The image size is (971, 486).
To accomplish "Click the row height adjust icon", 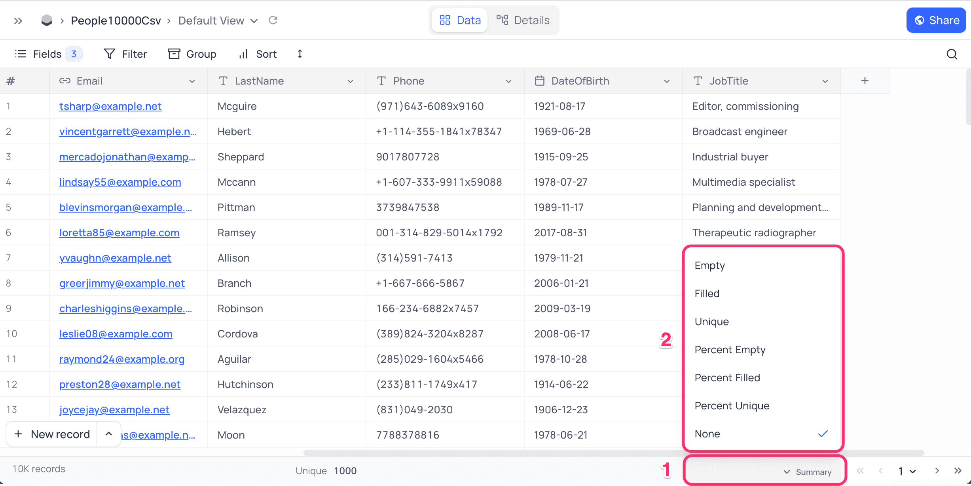I will pos(300,54).
